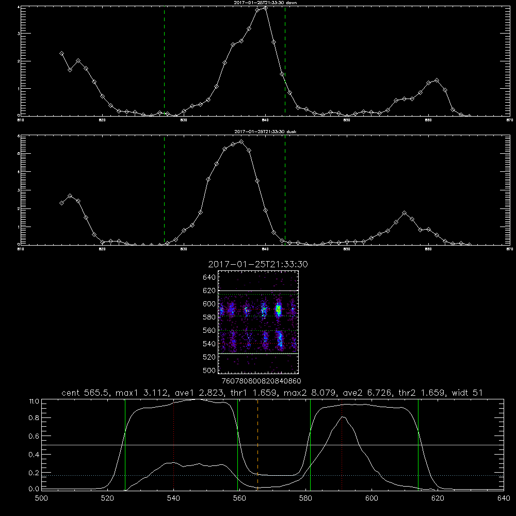
Task: Click the y-axis label 520 beside spectral image
Action: [x=209, y=357]
